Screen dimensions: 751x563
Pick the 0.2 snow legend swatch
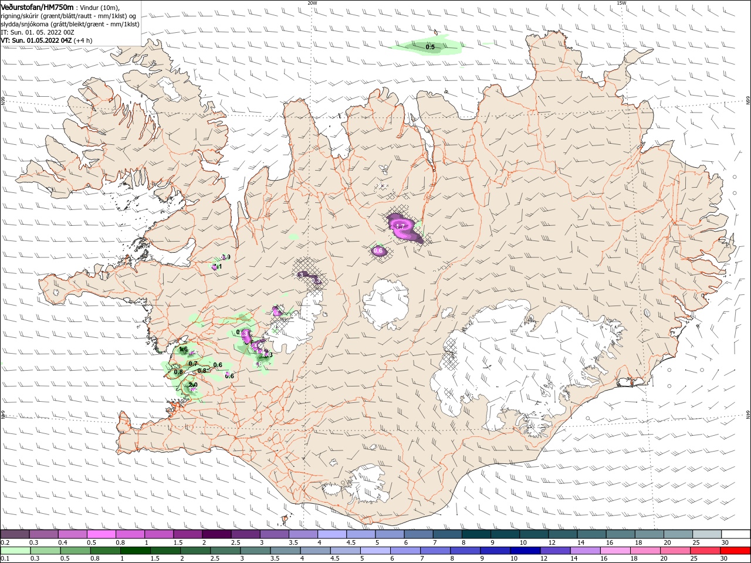pyautogui.click(x=15, y=534)
